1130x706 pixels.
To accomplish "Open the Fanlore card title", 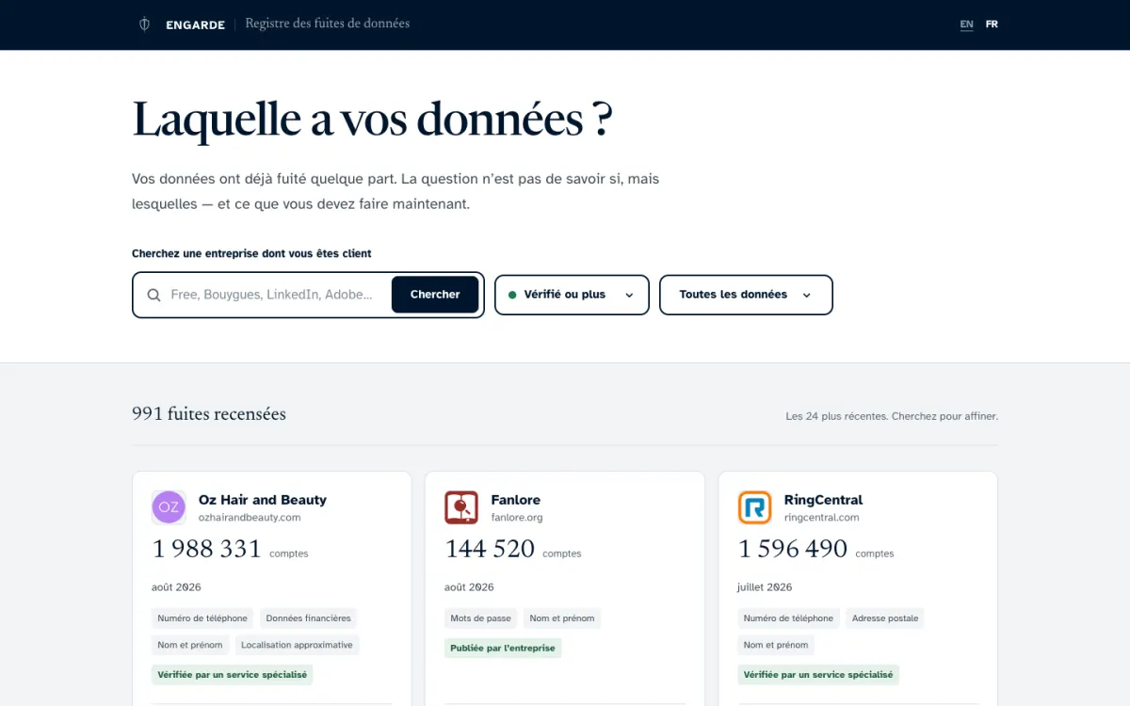I will tap(516, 500).
